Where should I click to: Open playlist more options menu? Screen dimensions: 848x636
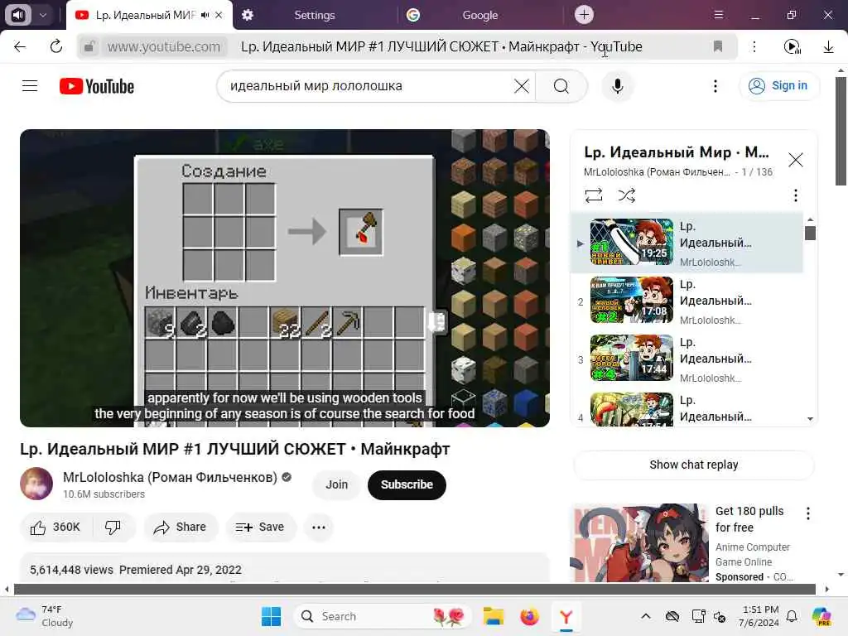(795, 195)
